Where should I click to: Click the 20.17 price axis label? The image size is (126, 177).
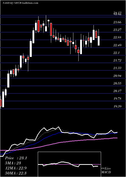pos(117,91)
